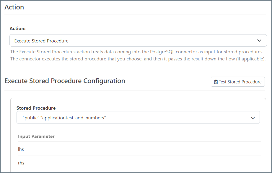
Task: Click the Input Parameter column header
Action: [36, 136]
